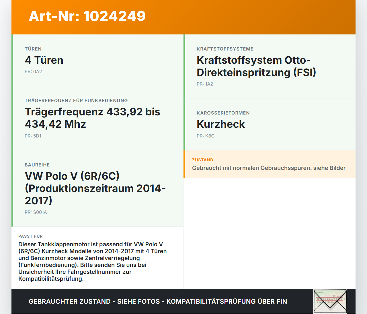Screen dimensions: 367x314
Task: Click 'TRÄGERFREQUENZ FÜR FUNKBEDIENUNG' label
Action: point(76,100)
